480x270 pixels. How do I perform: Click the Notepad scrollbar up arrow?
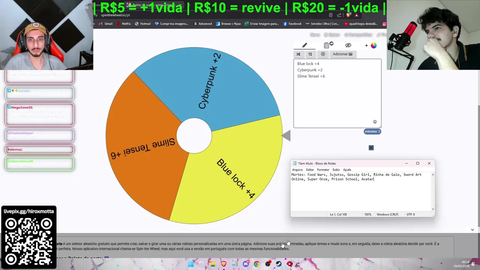tap(433, 174)
